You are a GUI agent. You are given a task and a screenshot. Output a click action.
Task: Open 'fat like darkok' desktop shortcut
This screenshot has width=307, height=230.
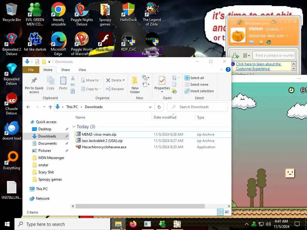[x=35, y=42]
